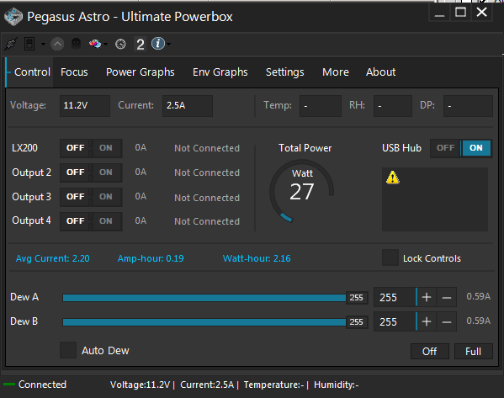Open the Power Graphs tab
Viewport: 504px width, 398px height.
141,72
